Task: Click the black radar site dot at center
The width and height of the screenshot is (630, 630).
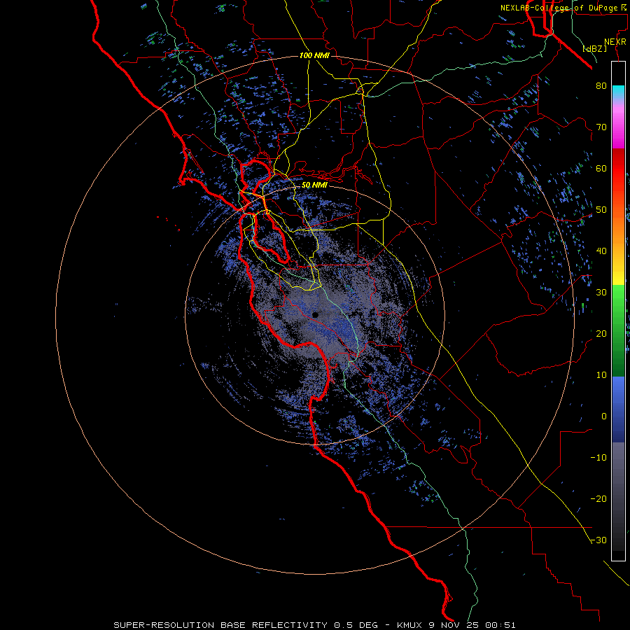Action: (315, 315)
